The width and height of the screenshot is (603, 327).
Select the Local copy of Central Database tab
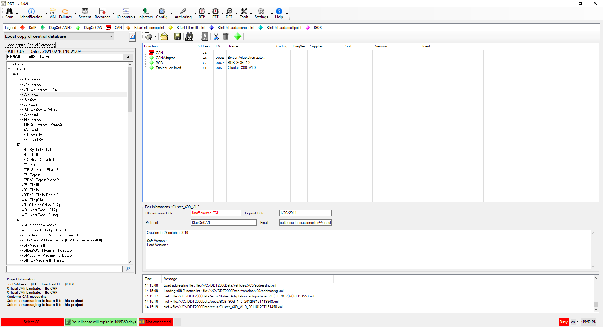(x=30, y=45)
